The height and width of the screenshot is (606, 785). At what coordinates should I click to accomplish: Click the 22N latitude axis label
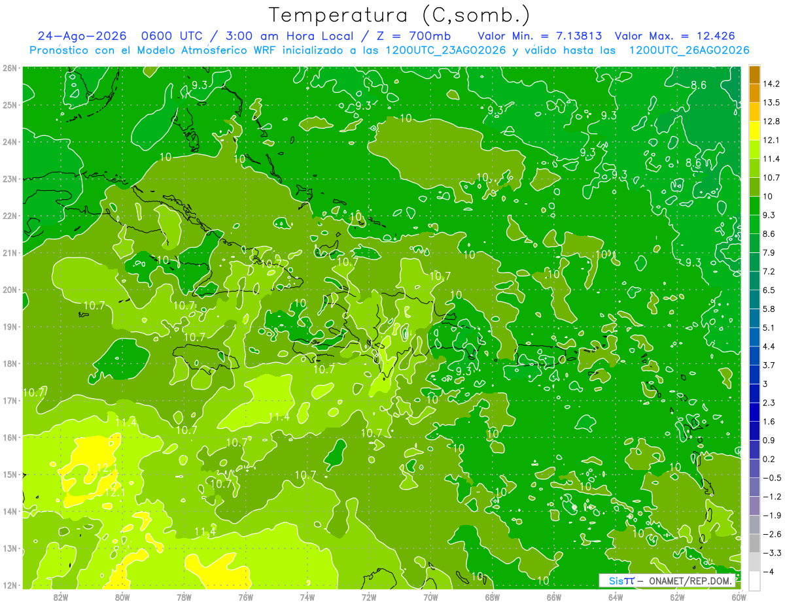pyautogui.click(x=10, y=216)
